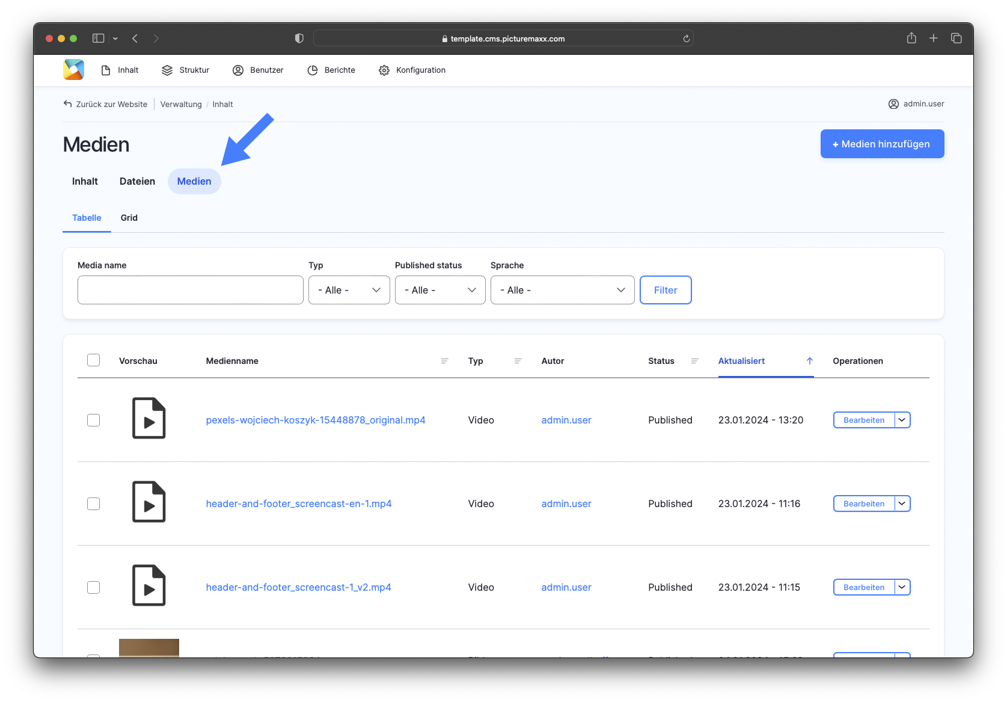The width and height of the screenshot is (1007, 702).
Task: Show the tab overview icon
Action: click(956, 38)
